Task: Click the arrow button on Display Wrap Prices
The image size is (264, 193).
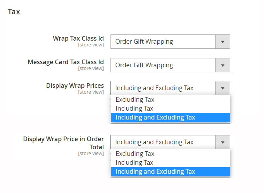Action: [223, 88]
